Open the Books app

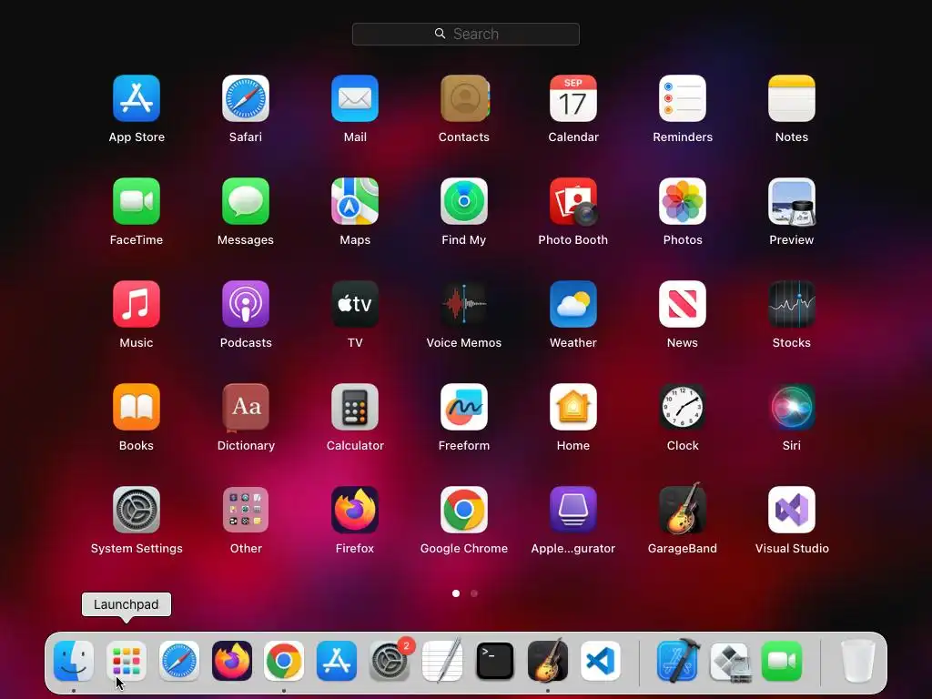pos(137,407)
